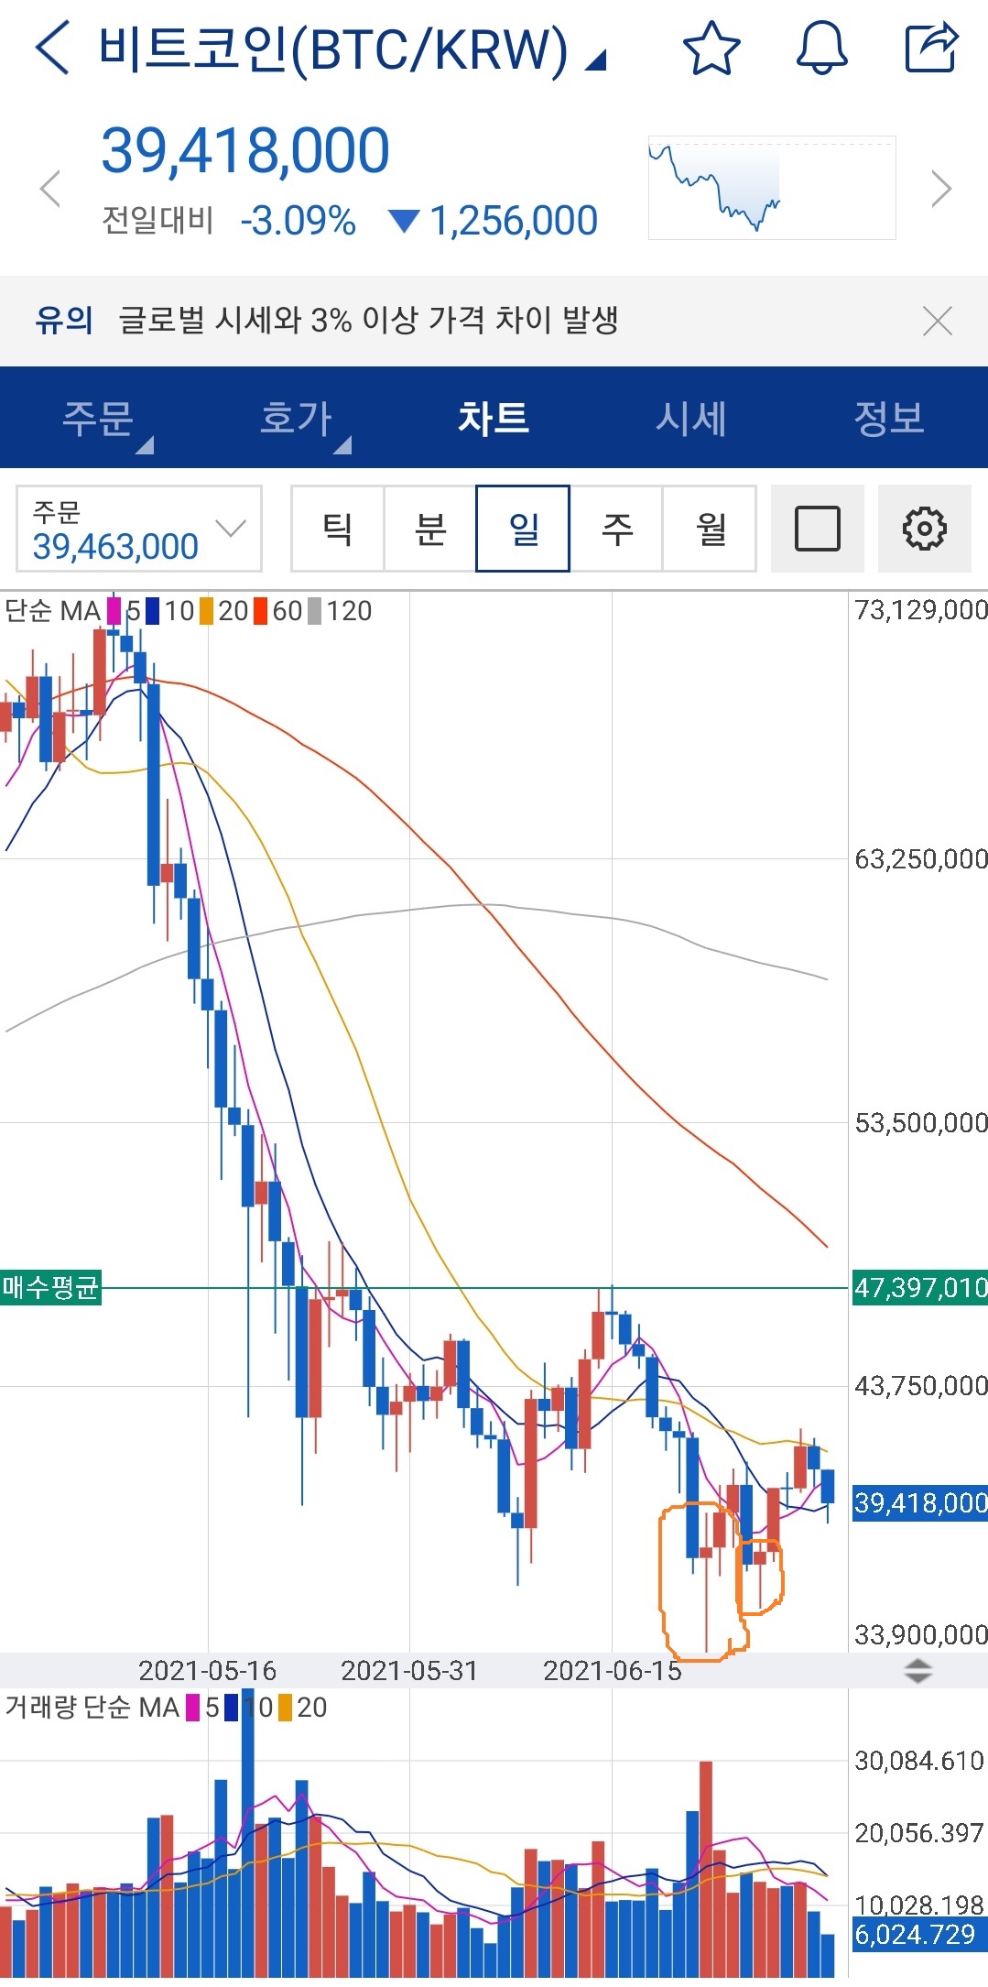Switch to the 정보 tab
The height and width of the screenshot is (1987, 988).
(x=889, y=418)
